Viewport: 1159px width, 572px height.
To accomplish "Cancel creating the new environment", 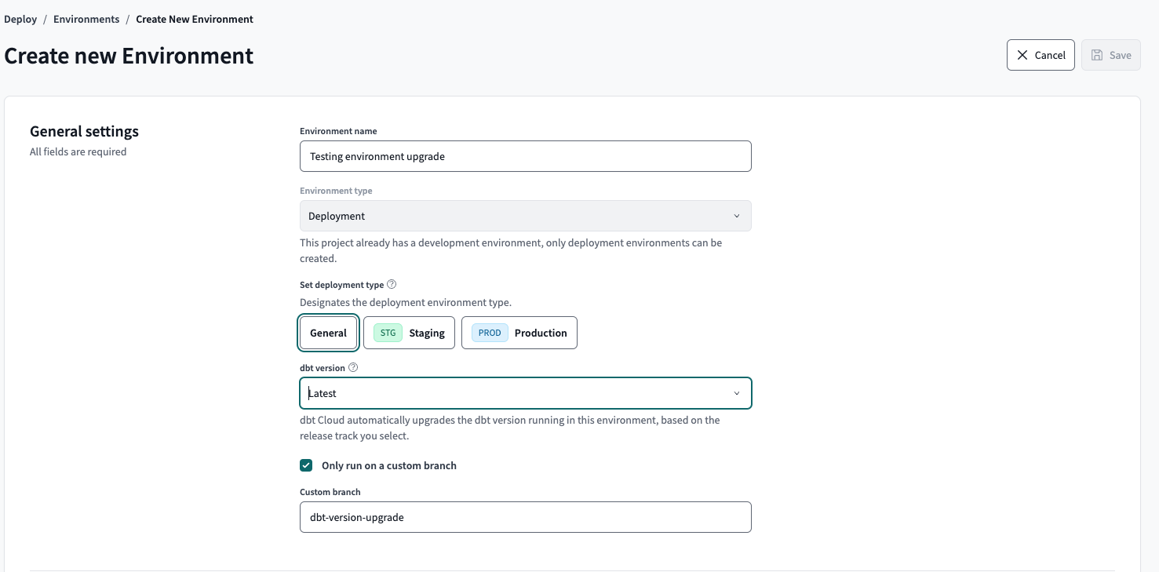I will (1041, 55).
